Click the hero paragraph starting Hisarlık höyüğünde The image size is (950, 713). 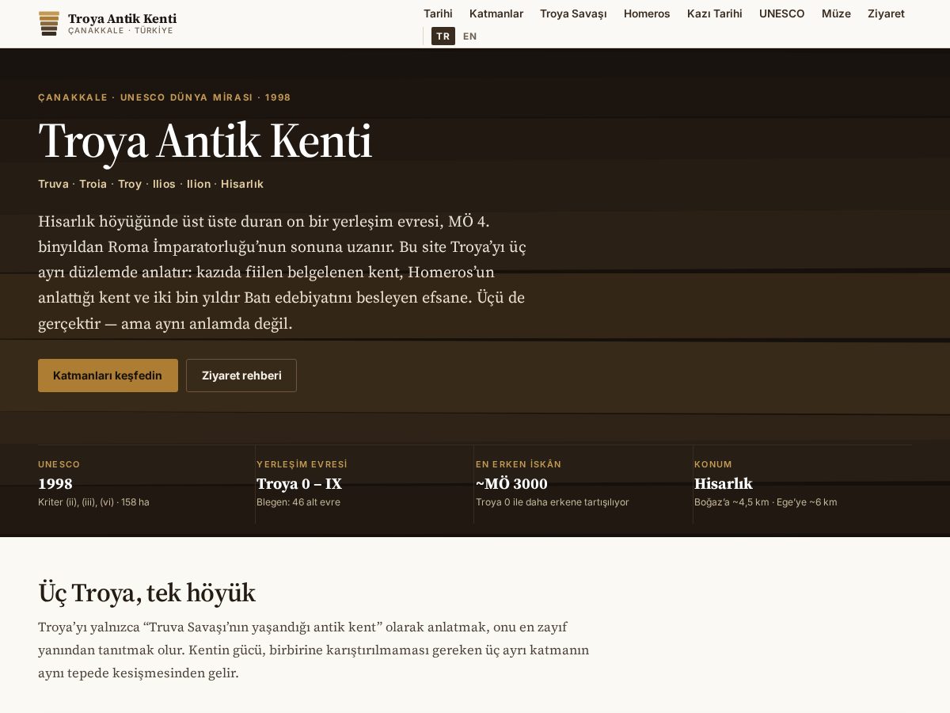[x=282, y=273]
